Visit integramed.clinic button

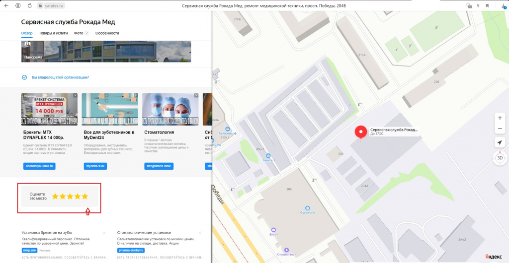pyautogui.click(x=159, y=166)
